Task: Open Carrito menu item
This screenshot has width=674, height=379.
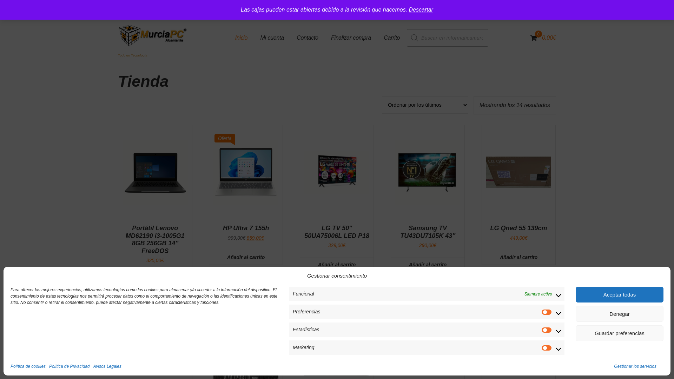Action: (392, 38)
